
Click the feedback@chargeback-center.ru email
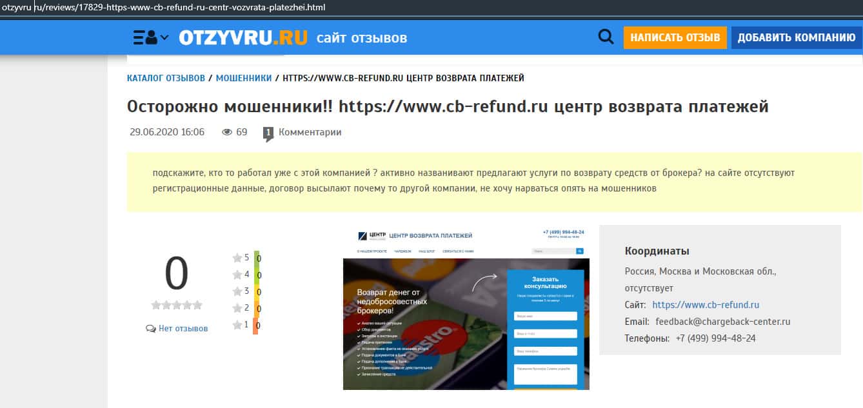[x=723, y=322]
